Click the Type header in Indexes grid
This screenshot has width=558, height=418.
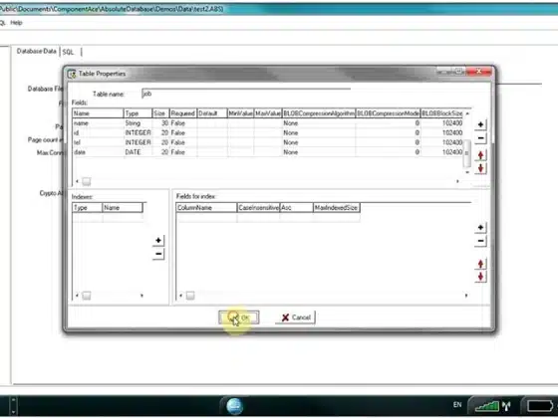coord(88,208)
